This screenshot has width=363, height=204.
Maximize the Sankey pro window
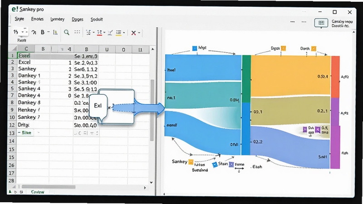click(335, 12)
